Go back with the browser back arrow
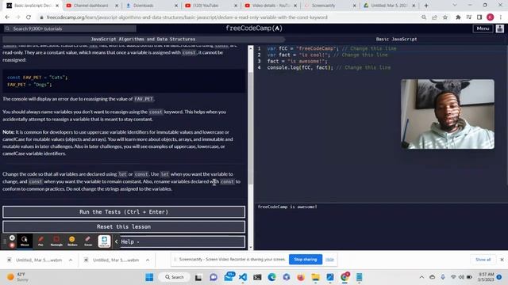 (x=7, y=17)
